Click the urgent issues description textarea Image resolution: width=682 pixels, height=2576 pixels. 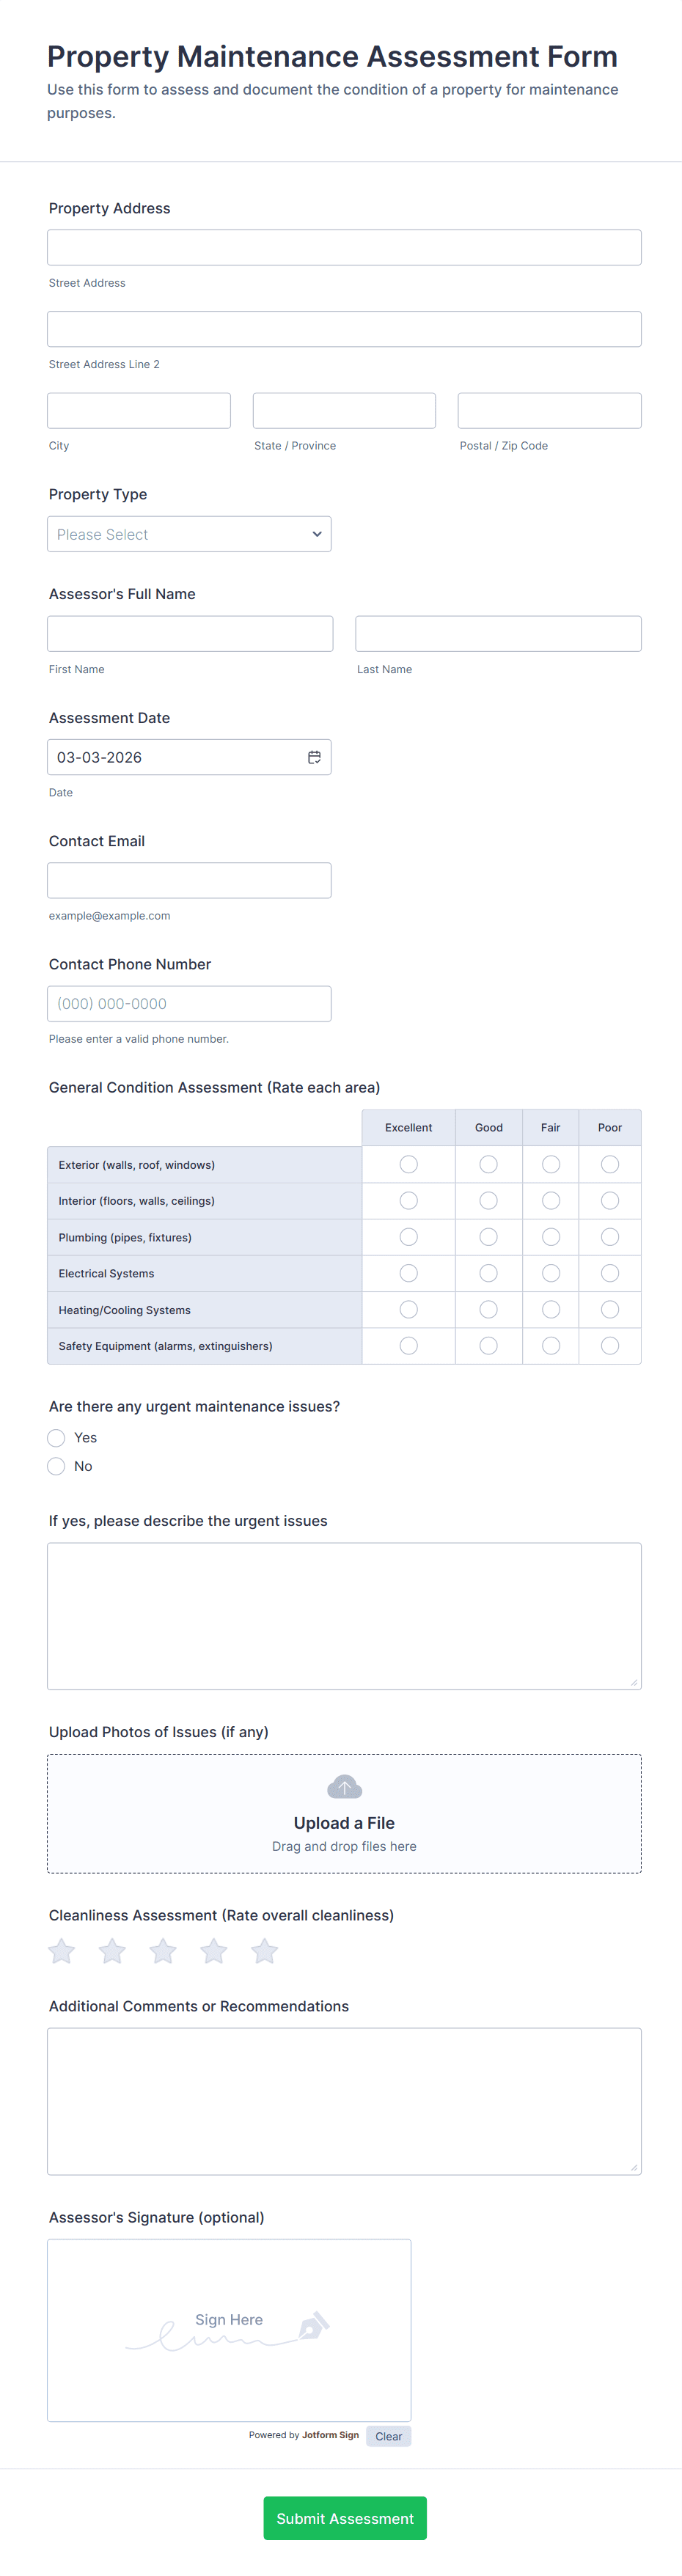(344, 1615)
